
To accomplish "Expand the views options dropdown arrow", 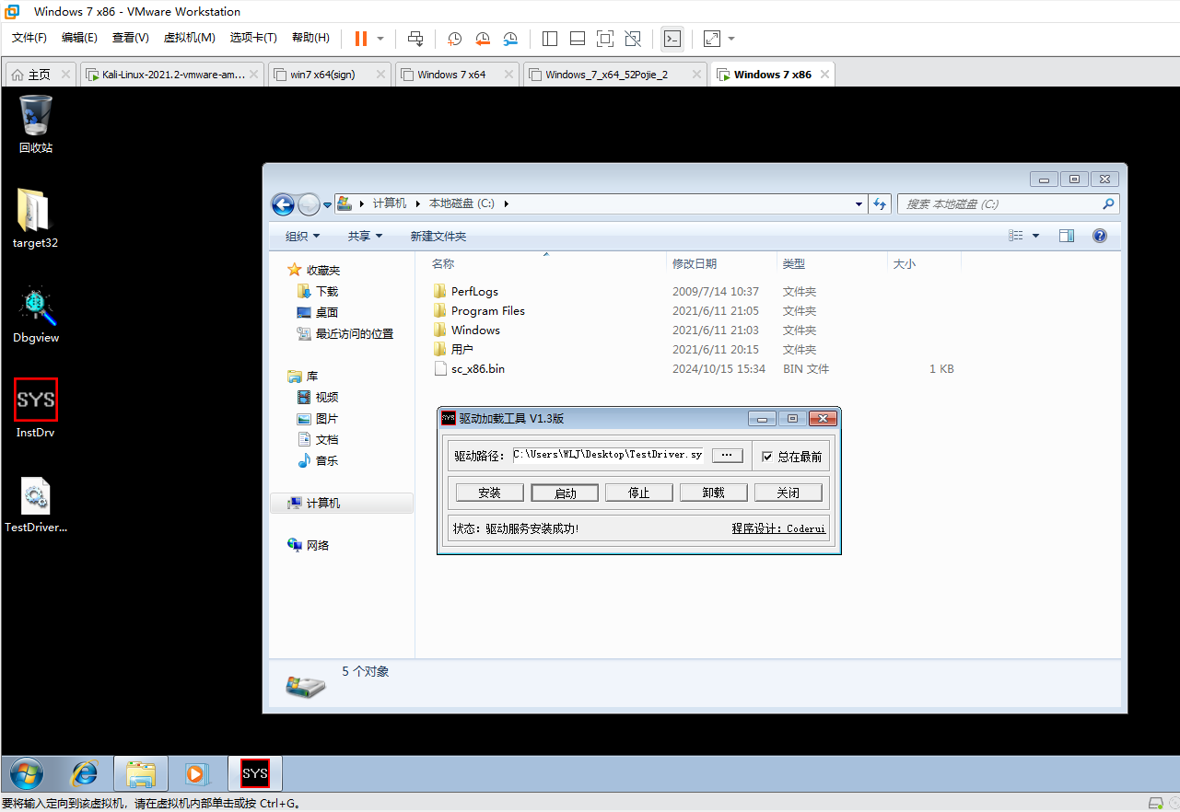I will [1035, 236].
